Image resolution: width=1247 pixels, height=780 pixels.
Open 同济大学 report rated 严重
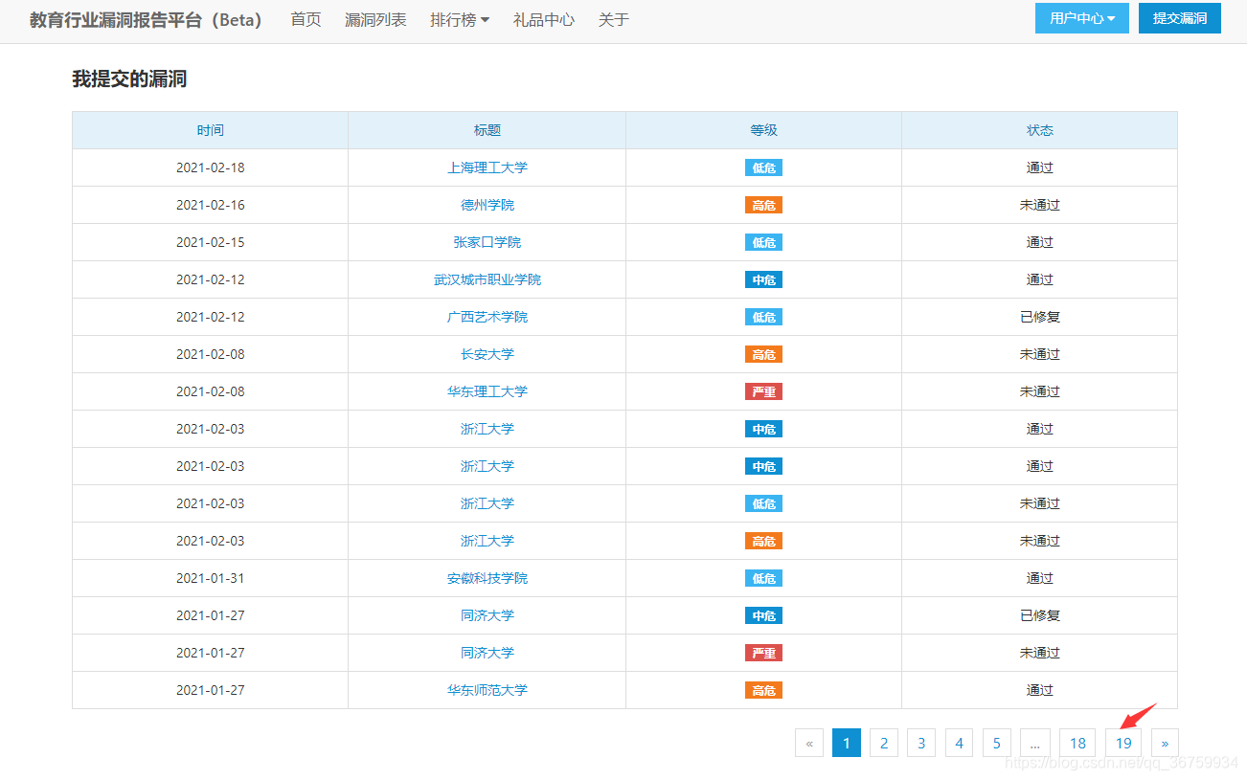[x=487, y=653]
